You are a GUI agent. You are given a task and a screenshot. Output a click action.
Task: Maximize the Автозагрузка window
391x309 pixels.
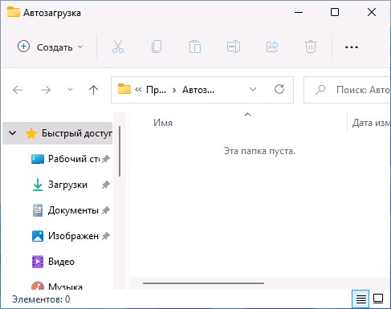click(x=335, y=12)
